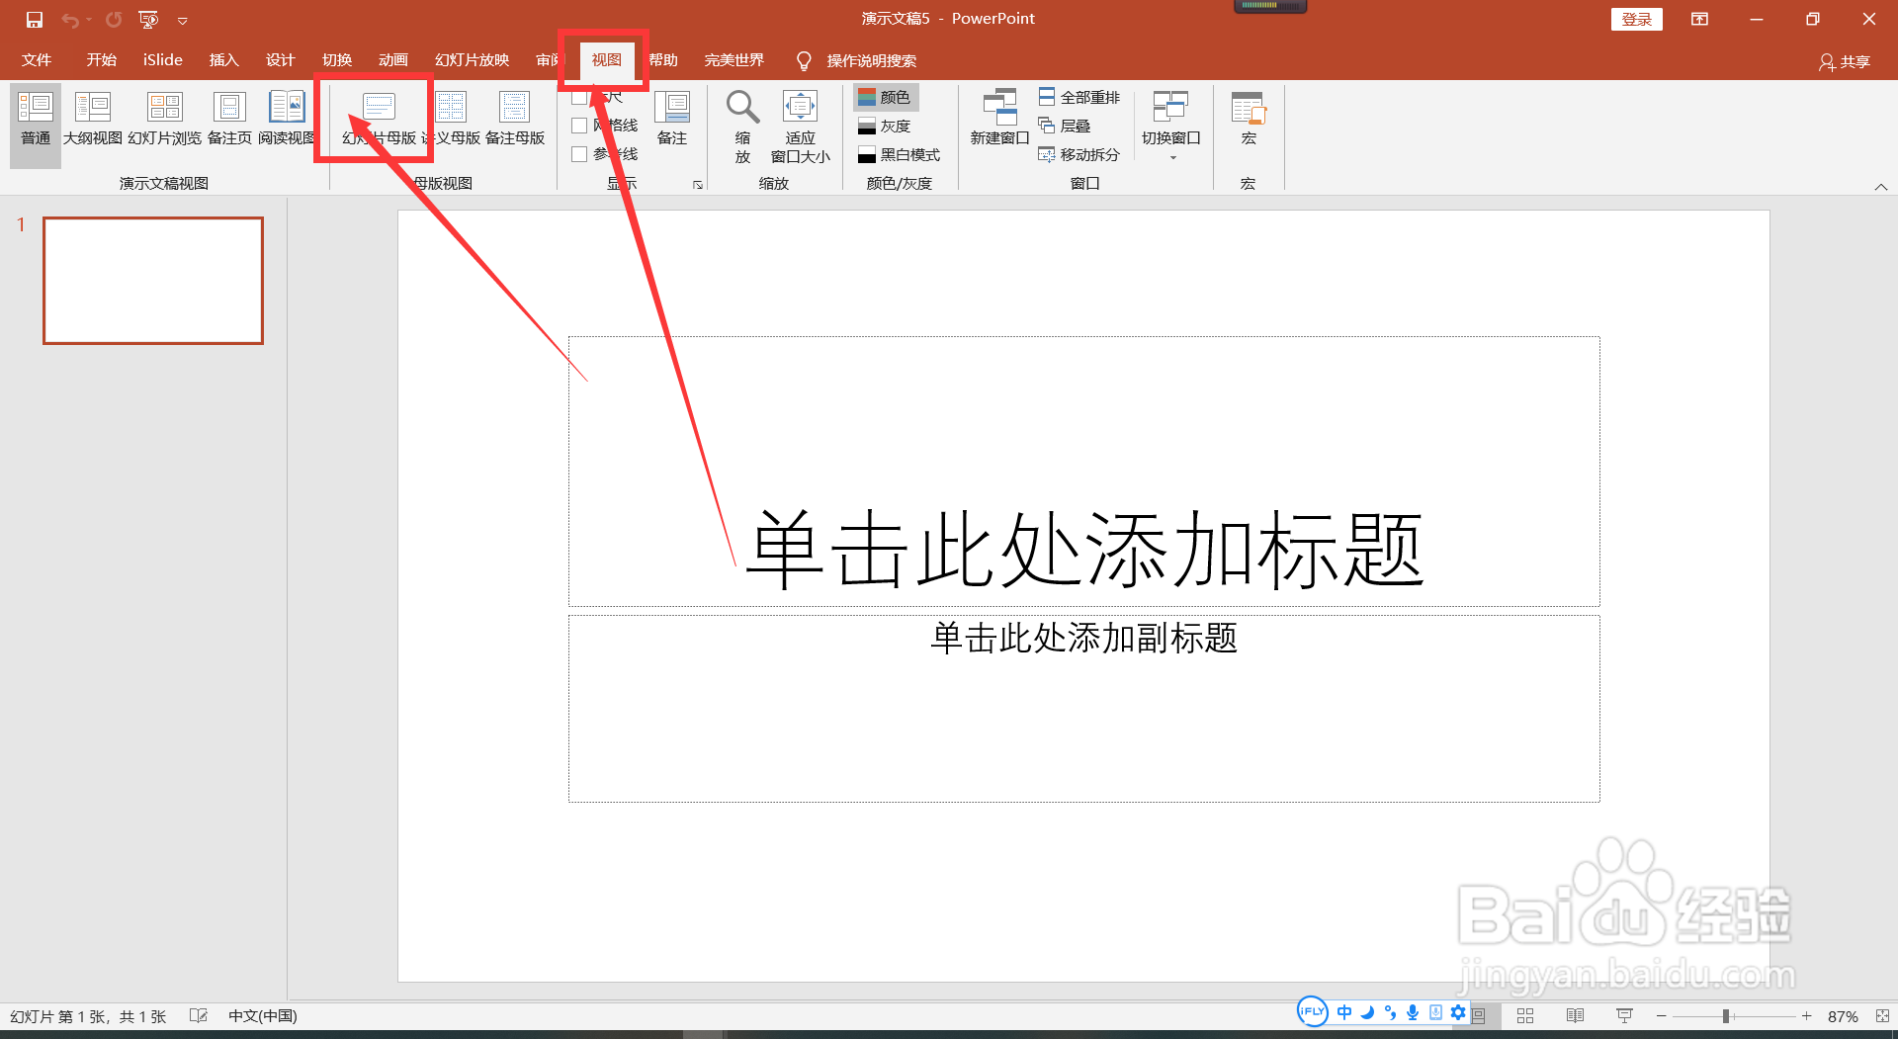This screenshot has width=1898, height=1039.
Task: Click Arrange All (全部重排)
Action: [x=1078, y=97]
